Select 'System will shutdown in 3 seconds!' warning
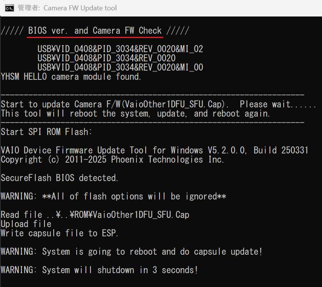Image resolution: width=322 pixels, height=287 pixels. (x=99, y=270)
